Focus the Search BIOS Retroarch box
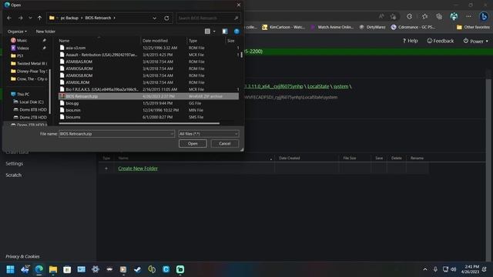The width and height of the screenshot is (493, 277). [208, 18]
